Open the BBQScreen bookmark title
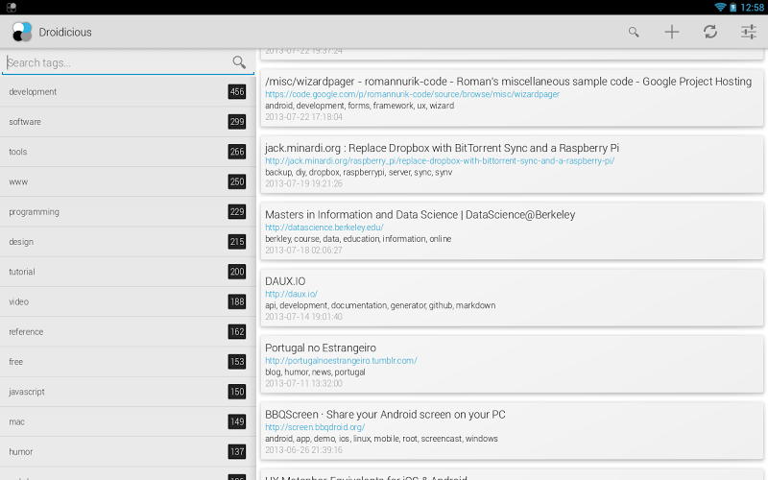768x480 pixels. pos(385,415)
